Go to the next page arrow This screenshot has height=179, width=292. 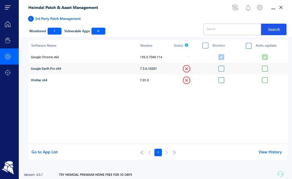[x=166, y=152]
